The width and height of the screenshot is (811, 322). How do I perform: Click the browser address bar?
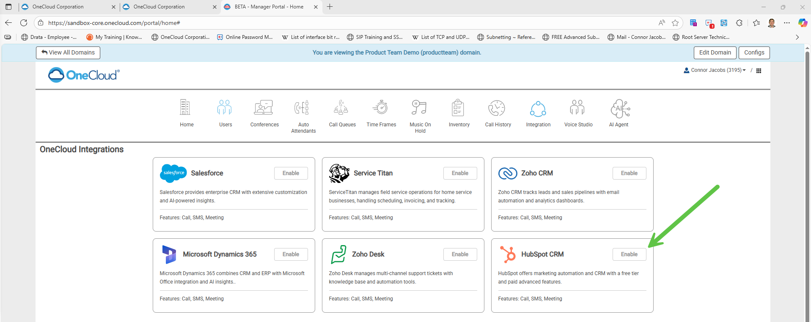338,23
